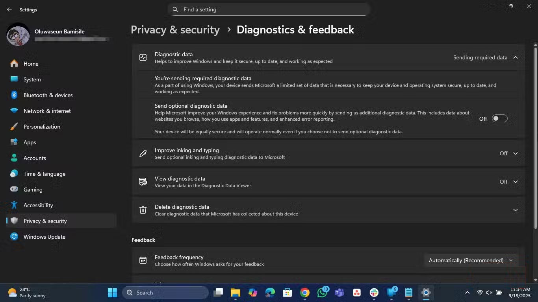The width and height of the screenshot is (538, 302).
Task: Click the Gaming controller icon in sidebar
Action: (x=14, y=190)
